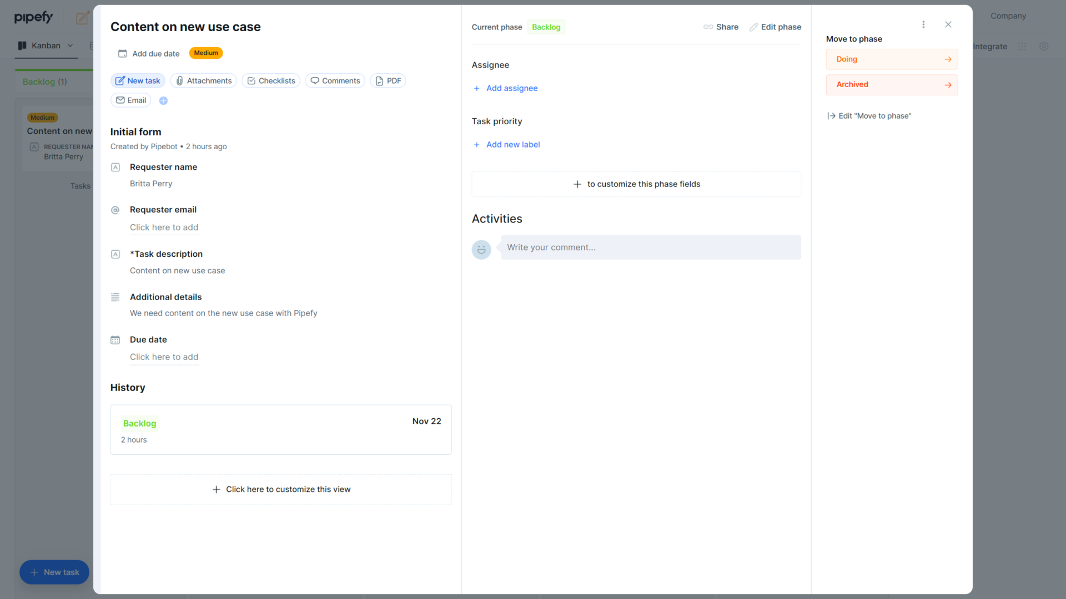Image resolution: width=1066 pixels, height=599 pixels.
Task: Click the Edit phase pencil icon
Action: 755,27
